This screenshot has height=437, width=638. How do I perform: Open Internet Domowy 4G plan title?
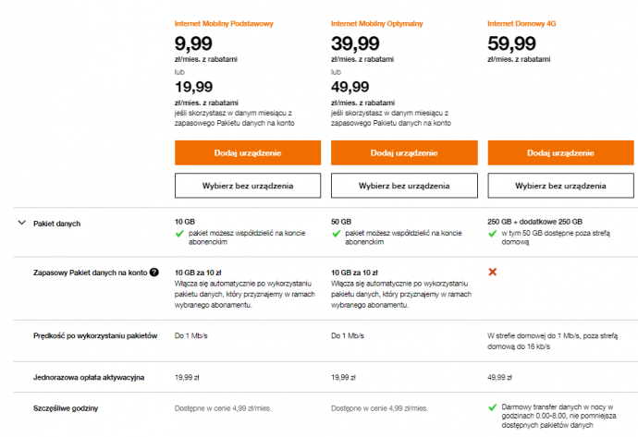point(521,24)
